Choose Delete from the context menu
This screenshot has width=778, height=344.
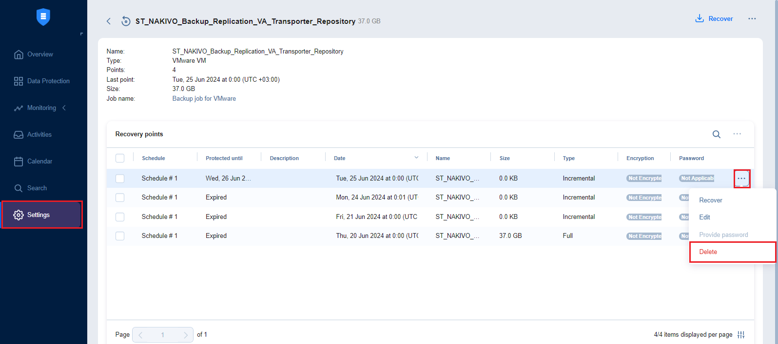click(708, 252)
